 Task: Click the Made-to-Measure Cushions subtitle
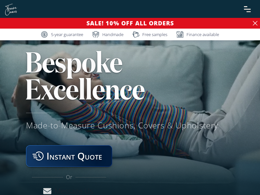122,125
